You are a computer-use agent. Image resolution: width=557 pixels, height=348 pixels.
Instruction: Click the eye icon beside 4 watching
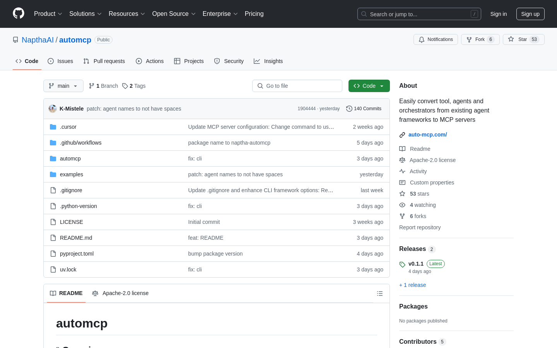point(402,205)
